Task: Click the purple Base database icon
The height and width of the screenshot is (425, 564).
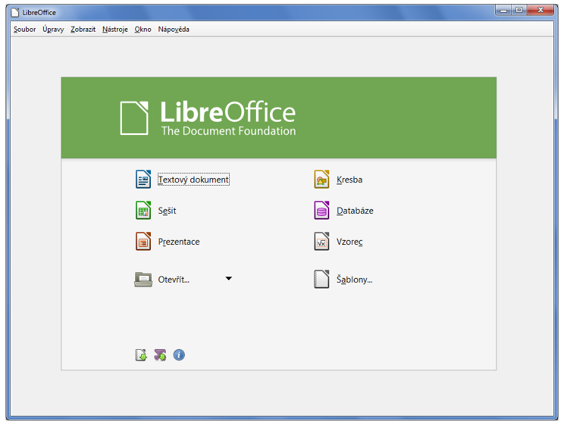Action: coord(321,210)
